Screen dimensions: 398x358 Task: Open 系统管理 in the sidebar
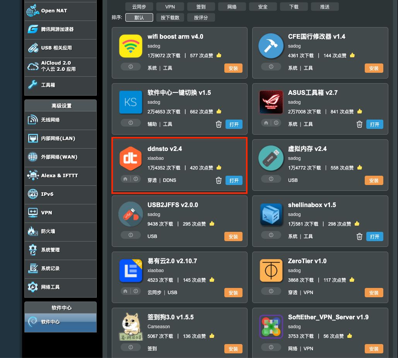tap(60, 250)
